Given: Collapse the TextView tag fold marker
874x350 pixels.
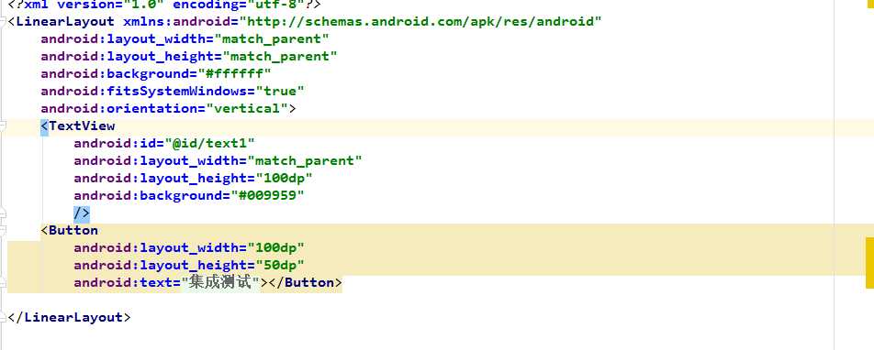Looking at the screenshot, I should tap(2, 126).
